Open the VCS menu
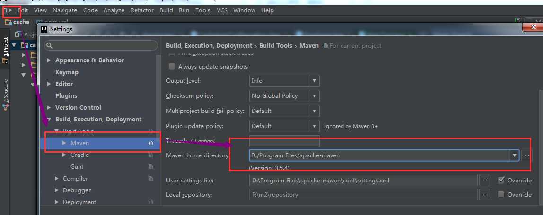Screen dimensions: 543x215 tap(222, 10)
